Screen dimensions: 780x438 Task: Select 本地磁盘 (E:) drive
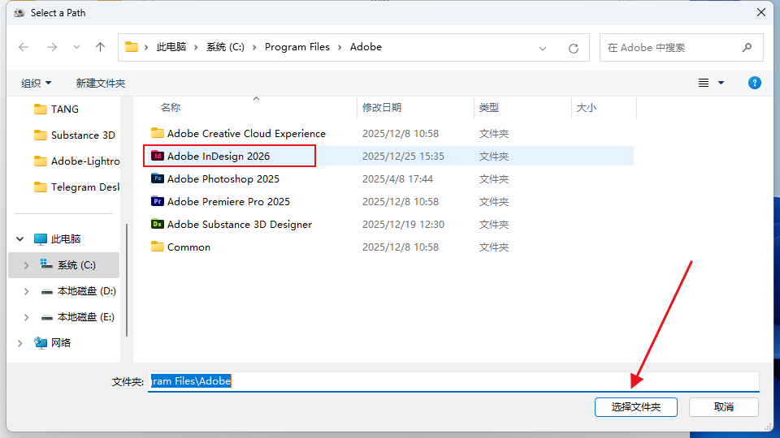(85, 317)
